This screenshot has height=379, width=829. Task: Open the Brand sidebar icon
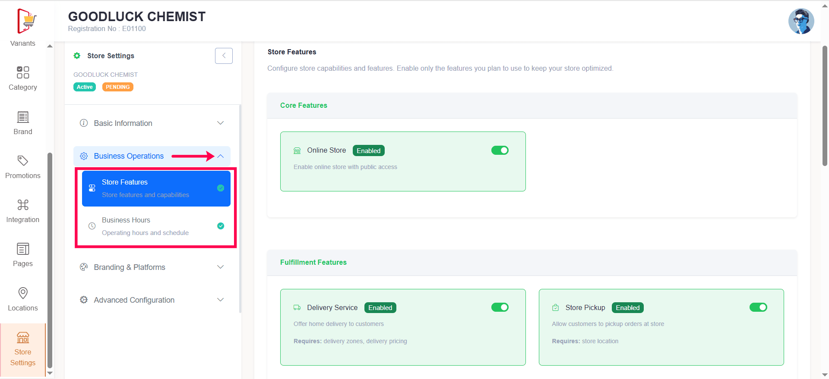click(x=23, y=117)
